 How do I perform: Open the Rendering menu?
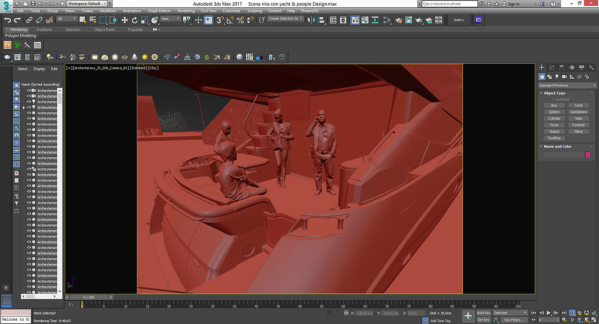click(x=186, y=11)
